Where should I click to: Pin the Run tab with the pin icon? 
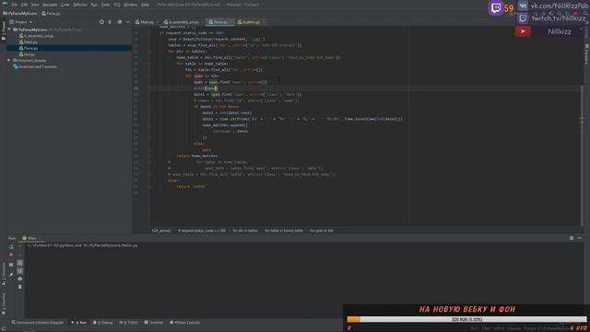coord(11,275)
